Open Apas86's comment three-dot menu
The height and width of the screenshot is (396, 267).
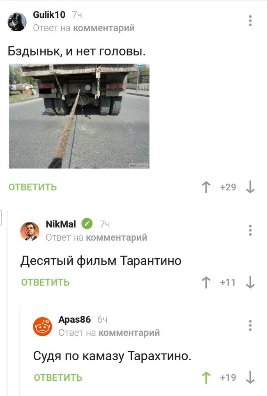pos(250,326)
